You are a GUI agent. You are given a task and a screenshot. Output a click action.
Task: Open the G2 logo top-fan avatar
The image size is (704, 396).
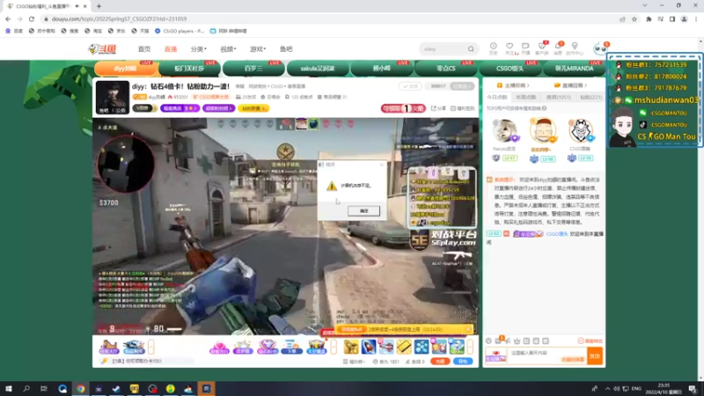[581, 130]
